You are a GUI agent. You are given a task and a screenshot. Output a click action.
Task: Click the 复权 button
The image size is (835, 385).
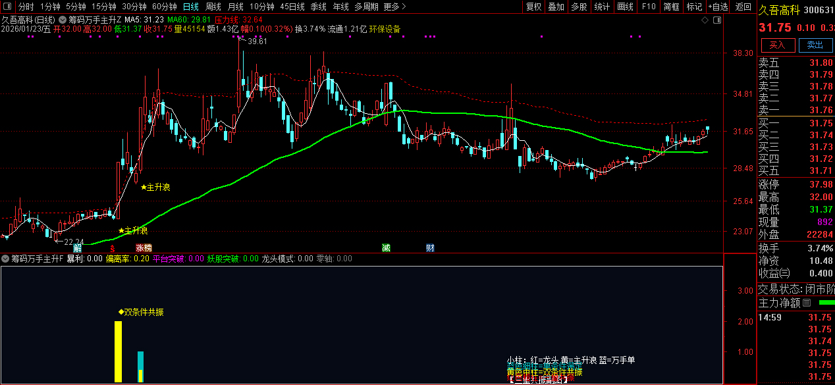pyautogui.click(x=533, y=7)
